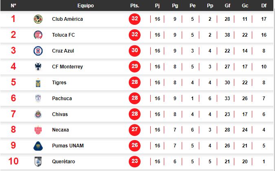The image size is (275, 171).
Task: Click the Tigres team logo
Action: (38, 83)
